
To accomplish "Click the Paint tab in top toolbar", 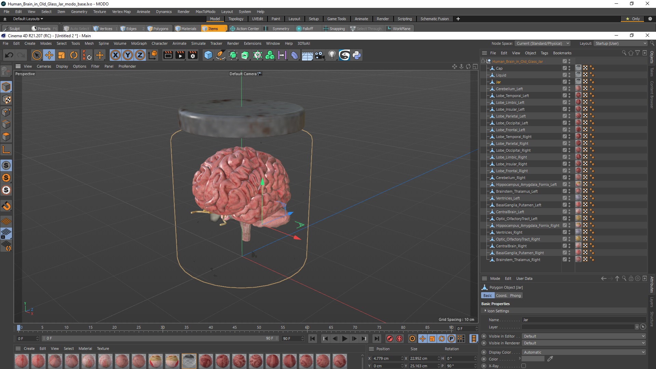I will point(275,18).
